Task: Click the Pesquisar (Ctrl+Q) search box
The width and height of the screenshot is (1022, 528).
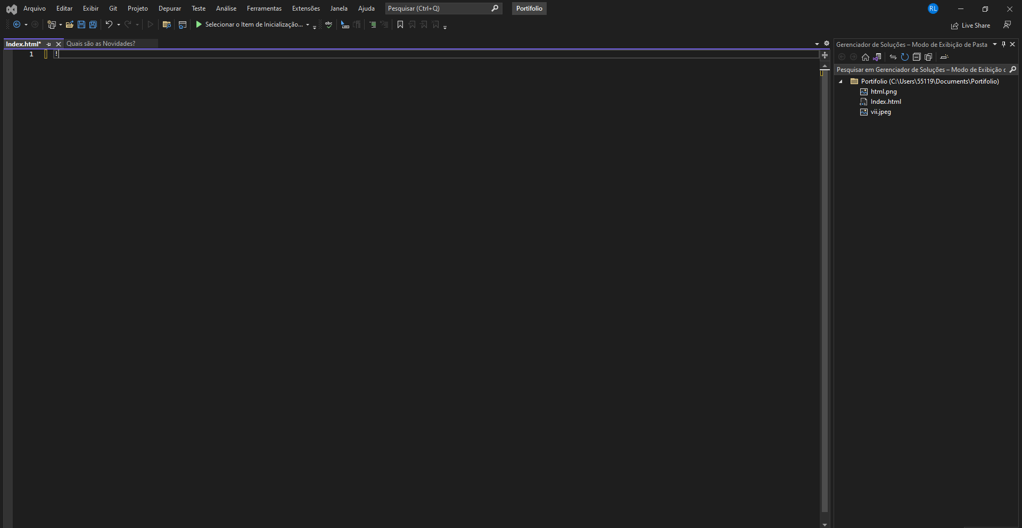Action: point(443,9)
